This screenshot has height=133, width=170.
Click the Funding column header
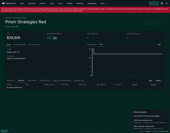(x=153, y=85)
